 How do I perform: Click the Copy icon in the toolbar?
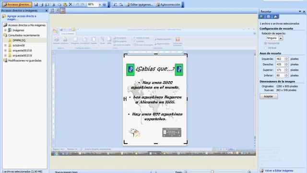[x=59, y=4]
